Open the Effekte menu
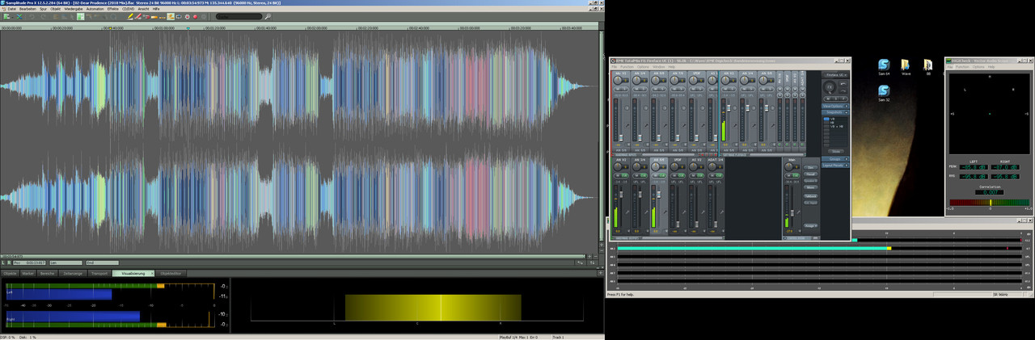Screen dimensions: 1035x340 (x=113, y=9)
